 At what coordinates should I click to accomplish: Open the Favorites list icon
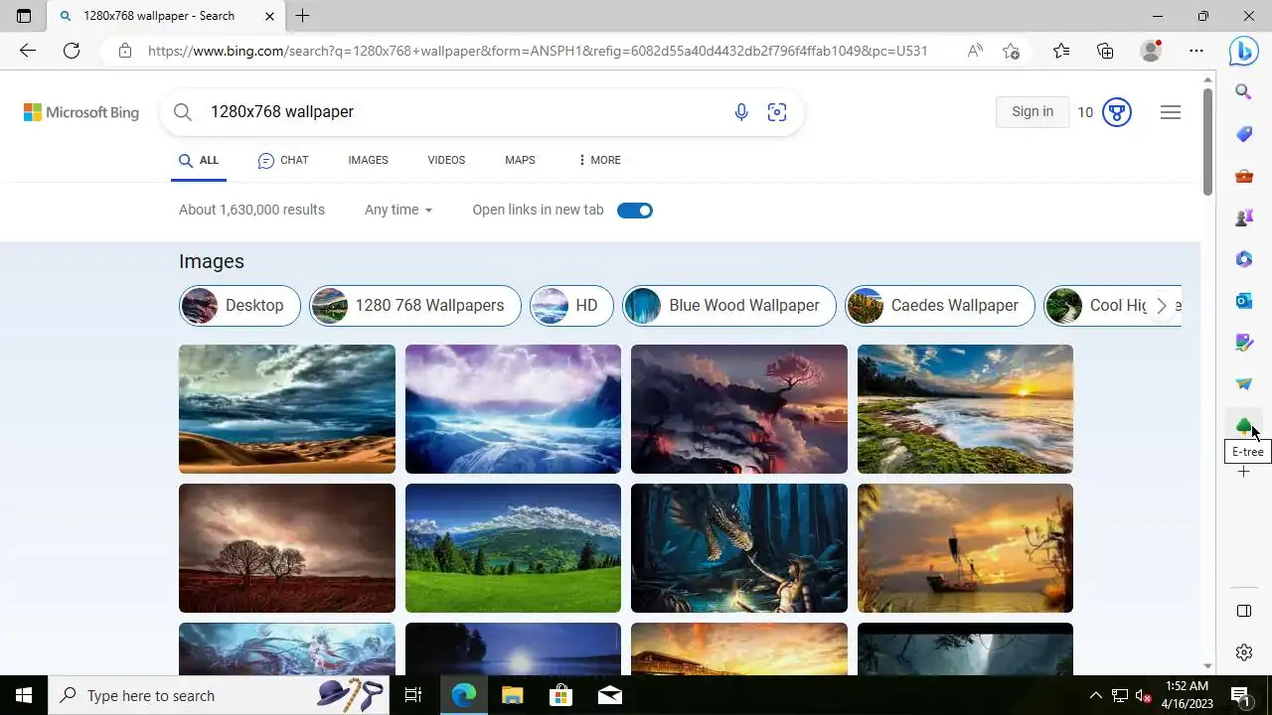[1061, 51]
